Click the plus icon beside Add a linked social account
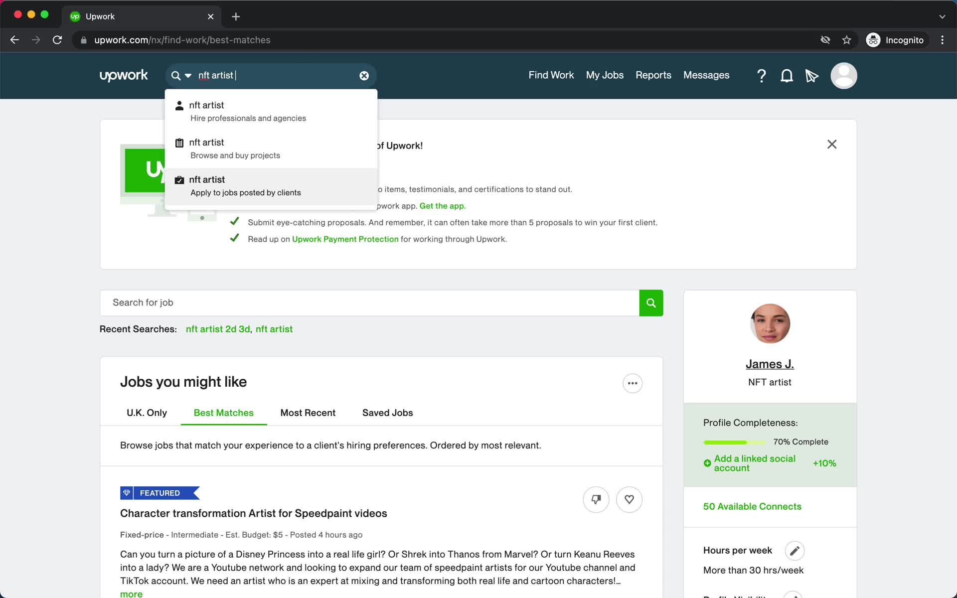The height and width of the screenshot is (598, 957). click(x=707, y=463)
